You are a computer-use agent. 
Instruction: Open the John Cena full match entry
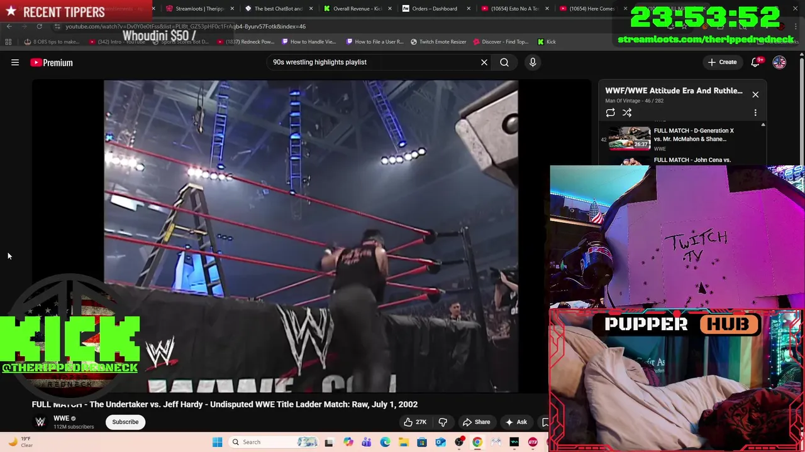point(692,160)
